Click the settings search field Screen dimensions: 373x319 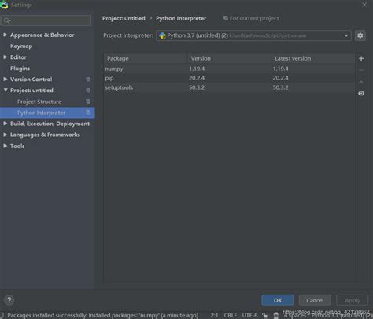[x=46, y=20]
